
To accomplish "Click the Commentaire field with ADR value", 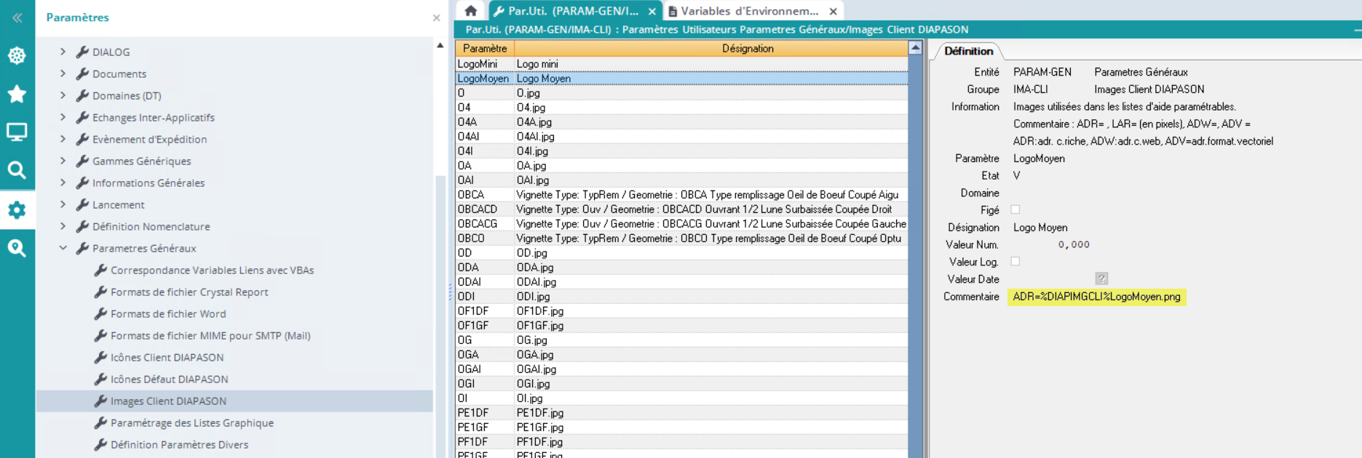I will click(x=1096, y=297).
